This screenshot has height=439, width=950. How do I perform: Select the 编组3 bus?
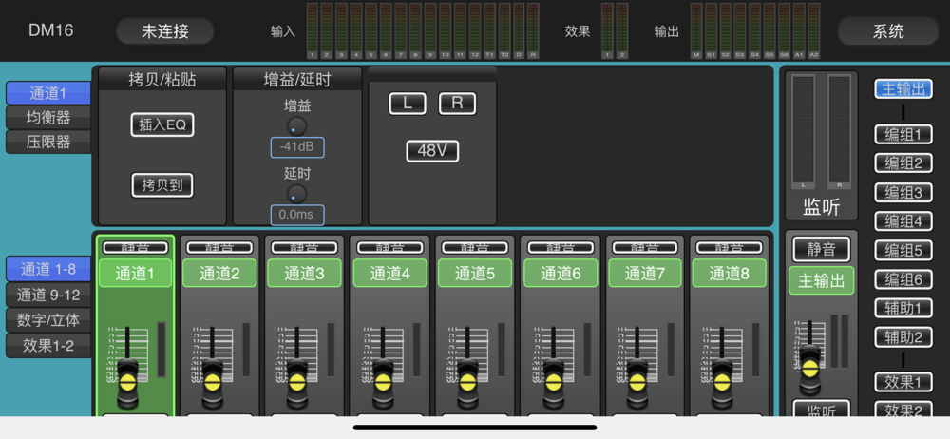pos(902,192)
